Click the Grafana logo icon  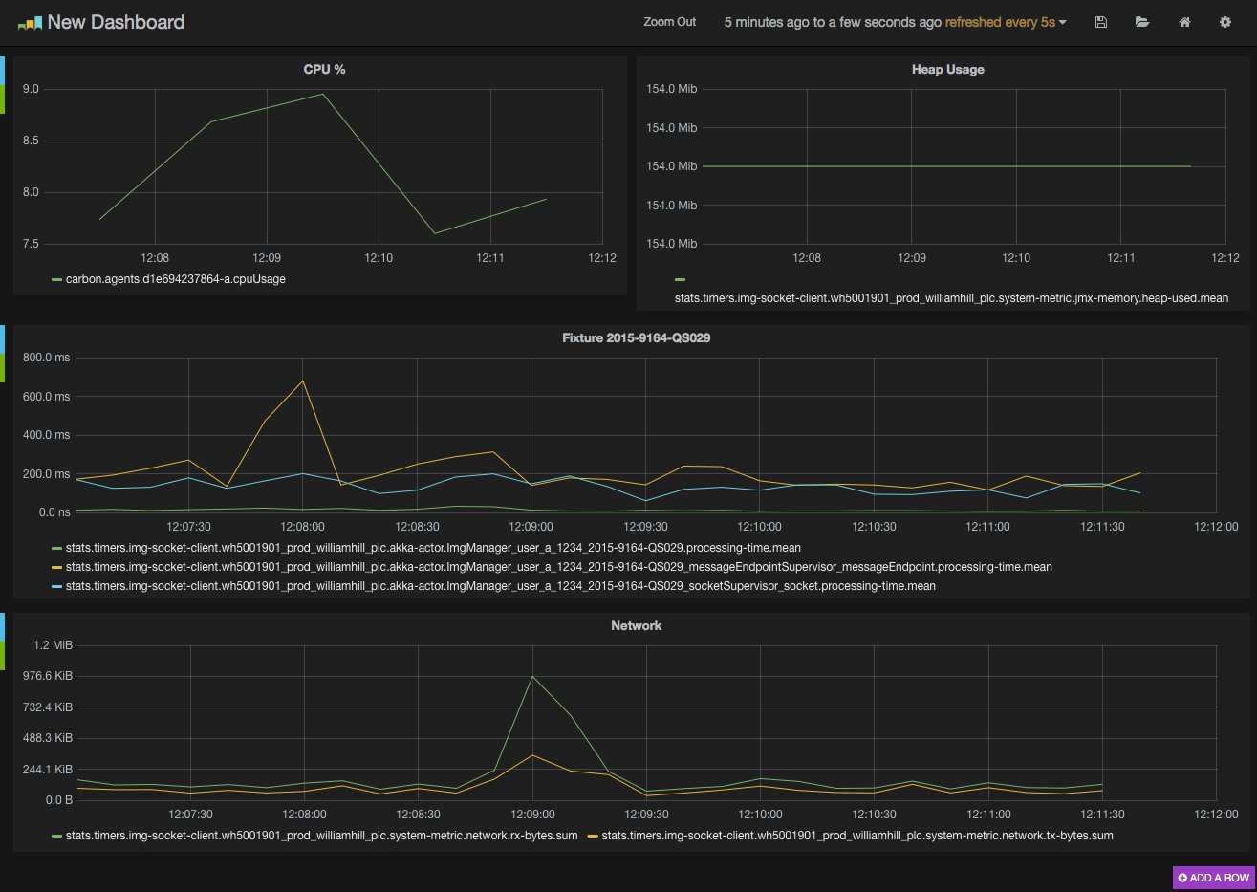pos(30,22)
